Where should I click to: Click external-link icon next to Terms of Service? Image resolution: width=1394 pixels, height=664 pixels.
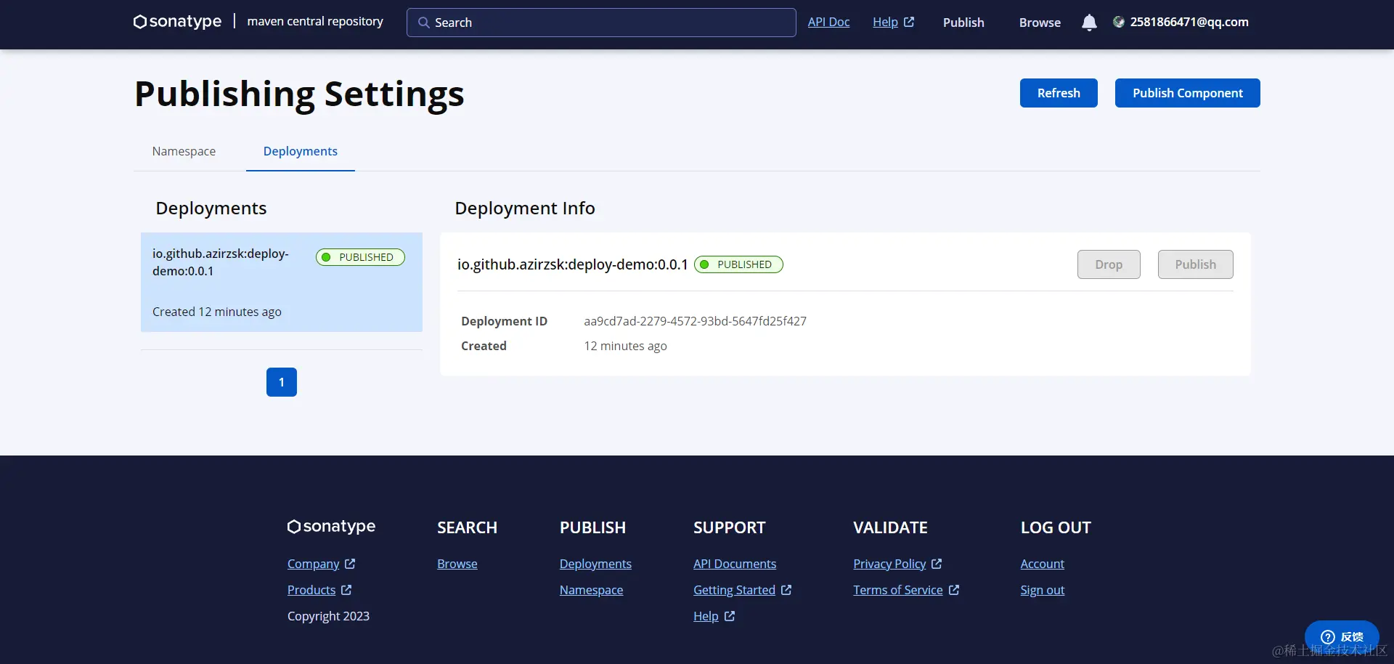click(x=954, y=590)
